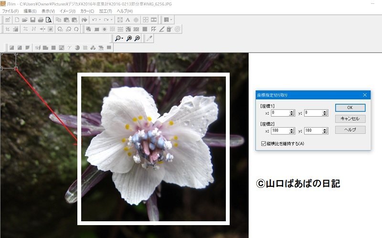This screenshot has height=238, width=382.
Task: Click the XOR icon in bottom toolbar
Action: 101,48
